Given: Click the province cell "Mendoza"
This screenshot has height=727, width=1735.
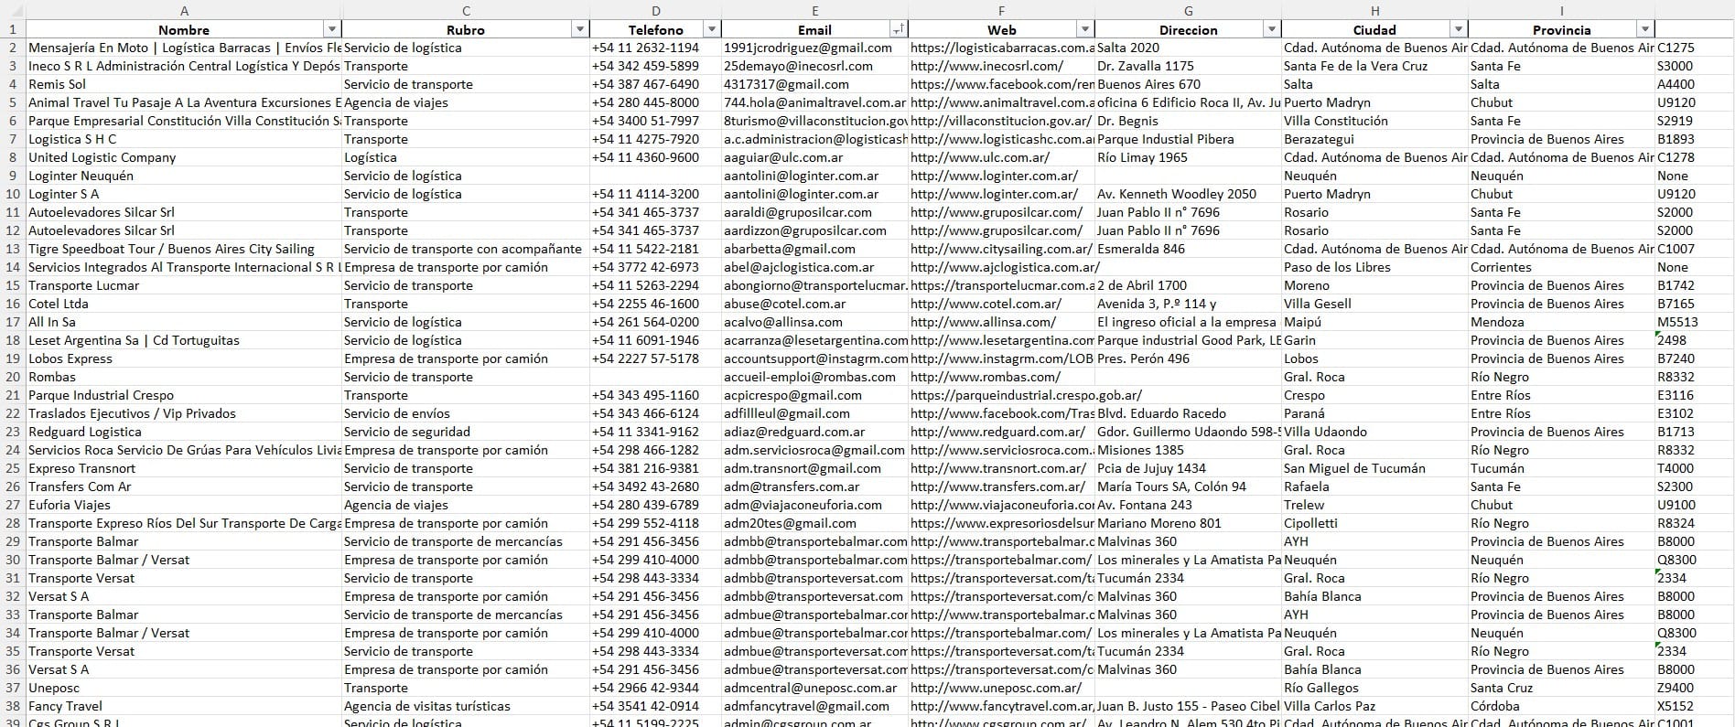Looking at the screenshot, I should (1561, 322).
